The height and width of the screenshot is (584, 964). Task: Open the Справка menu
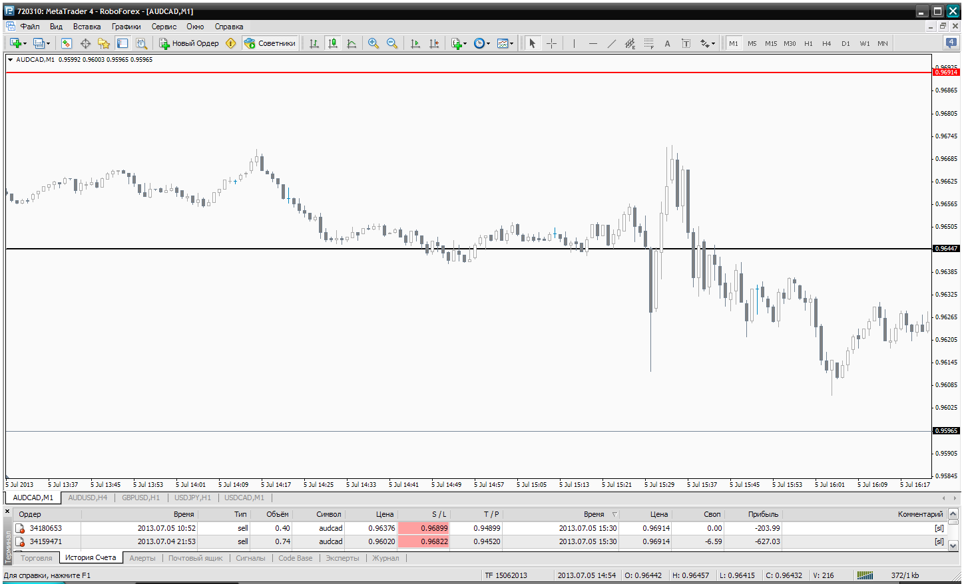229,27
